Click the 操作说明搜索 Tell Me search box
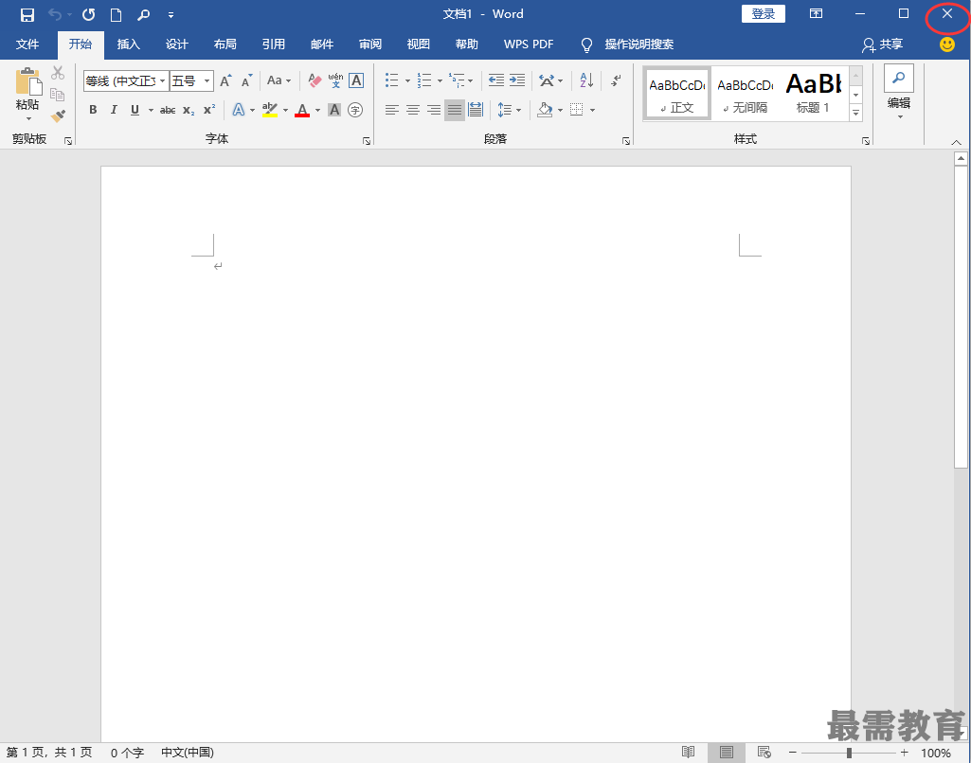This screenshot has width=971, height=763. [x=639, y=44]
